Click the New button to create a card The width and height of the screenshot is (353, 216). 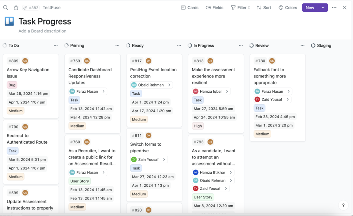point(310,8)
